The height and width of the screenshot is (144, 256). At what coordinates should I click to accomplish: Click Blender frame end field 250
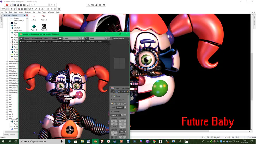pos(123,124)
